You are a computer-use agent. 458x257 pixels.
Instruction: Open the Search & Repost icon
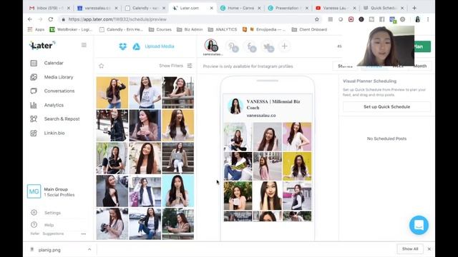34,119
